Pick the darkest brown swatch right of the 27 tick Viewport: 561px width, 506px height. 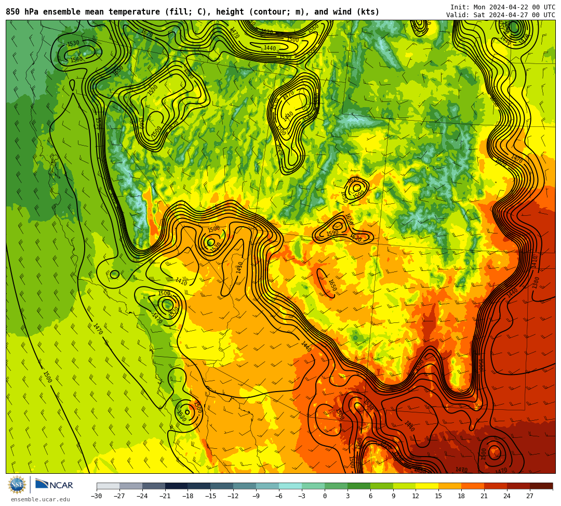coord(541,486)
